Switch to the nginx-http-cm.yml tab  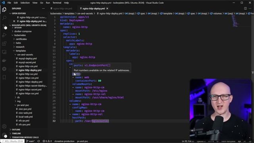(63, 9)
